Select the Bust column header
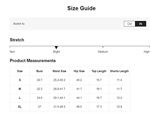Screen dimensions: 151x116 pyautogui.click(x=40, y=71)
